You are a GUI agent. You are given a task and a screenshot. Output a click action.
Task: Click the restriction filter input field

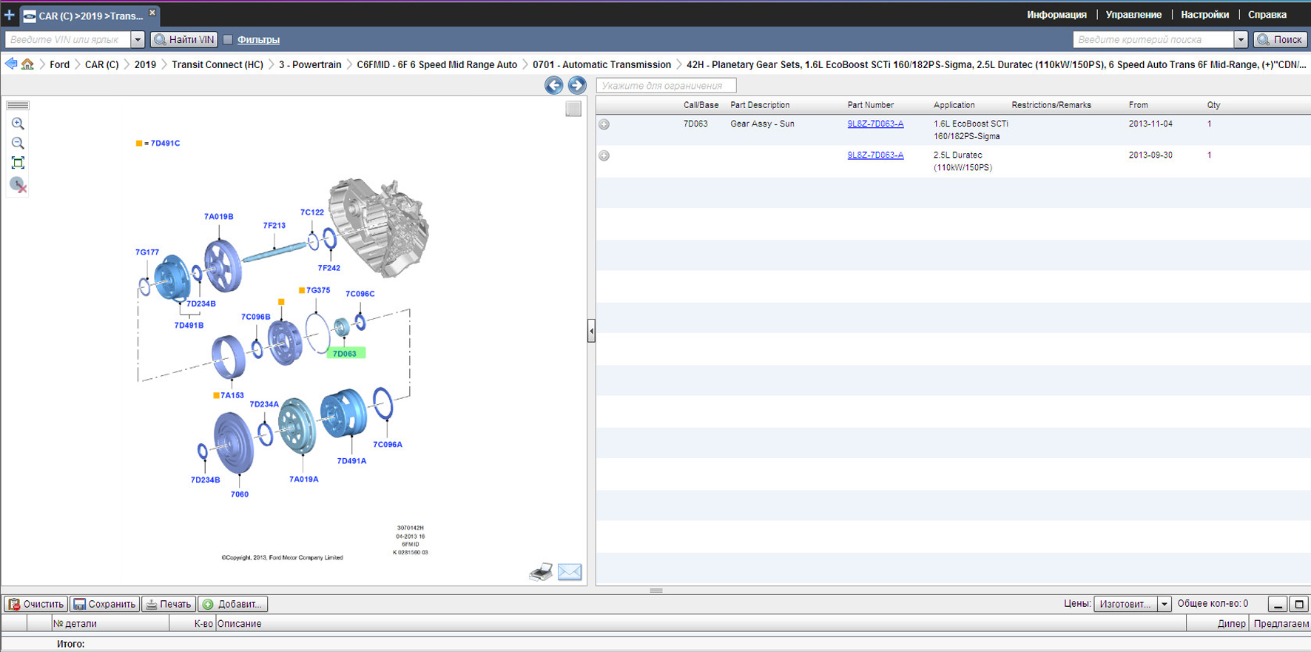pyautogui.click(x=666, y=86)
